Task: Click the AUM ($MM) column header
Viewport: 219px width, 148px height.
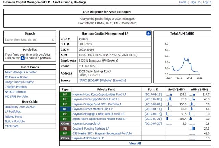Action: (199, 89)
